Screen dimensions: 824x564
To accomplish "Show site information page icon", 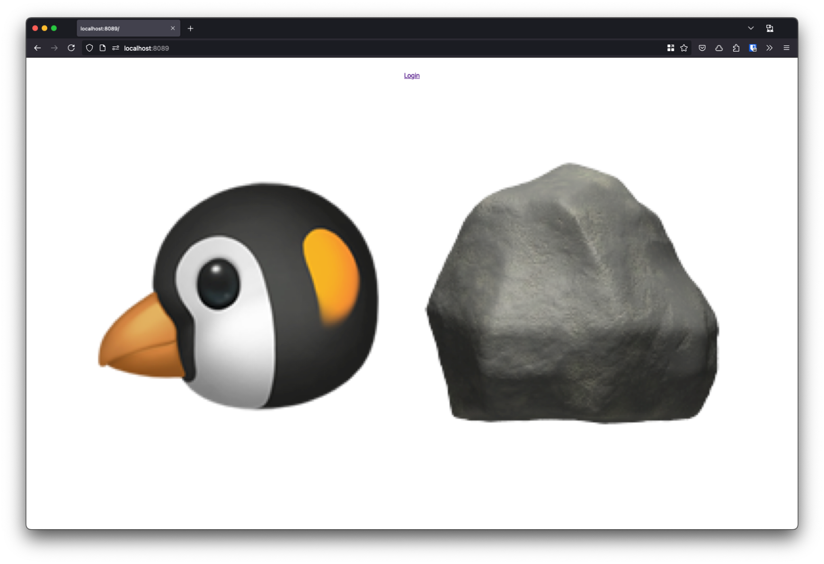I will [x=102, y=48].
